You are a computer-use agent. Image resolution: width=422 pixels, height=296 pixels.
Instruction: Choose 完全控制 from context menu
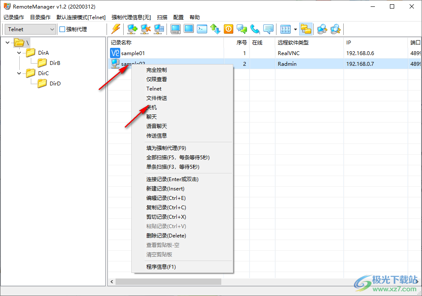[x=182, y=70]
